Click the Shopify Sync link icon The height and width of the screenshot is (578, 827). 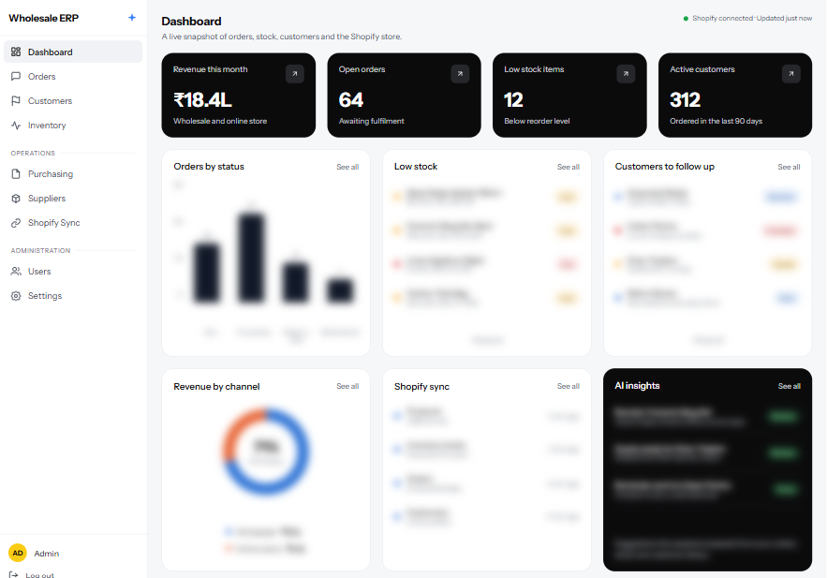point(16,223)
